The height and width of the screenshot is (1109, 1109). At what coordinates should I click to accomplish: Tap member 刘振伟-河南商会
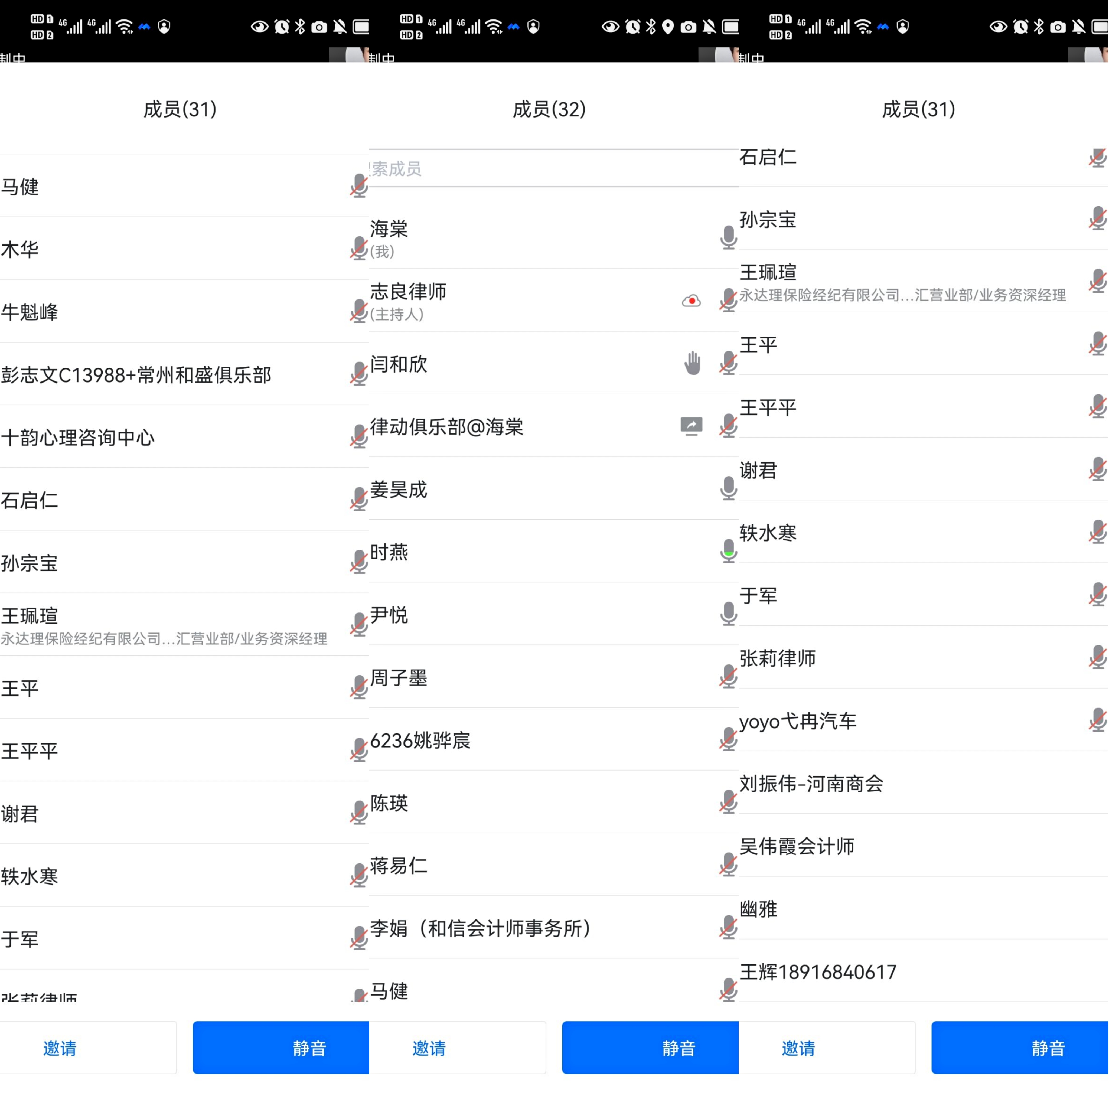(x=812, y=784)
